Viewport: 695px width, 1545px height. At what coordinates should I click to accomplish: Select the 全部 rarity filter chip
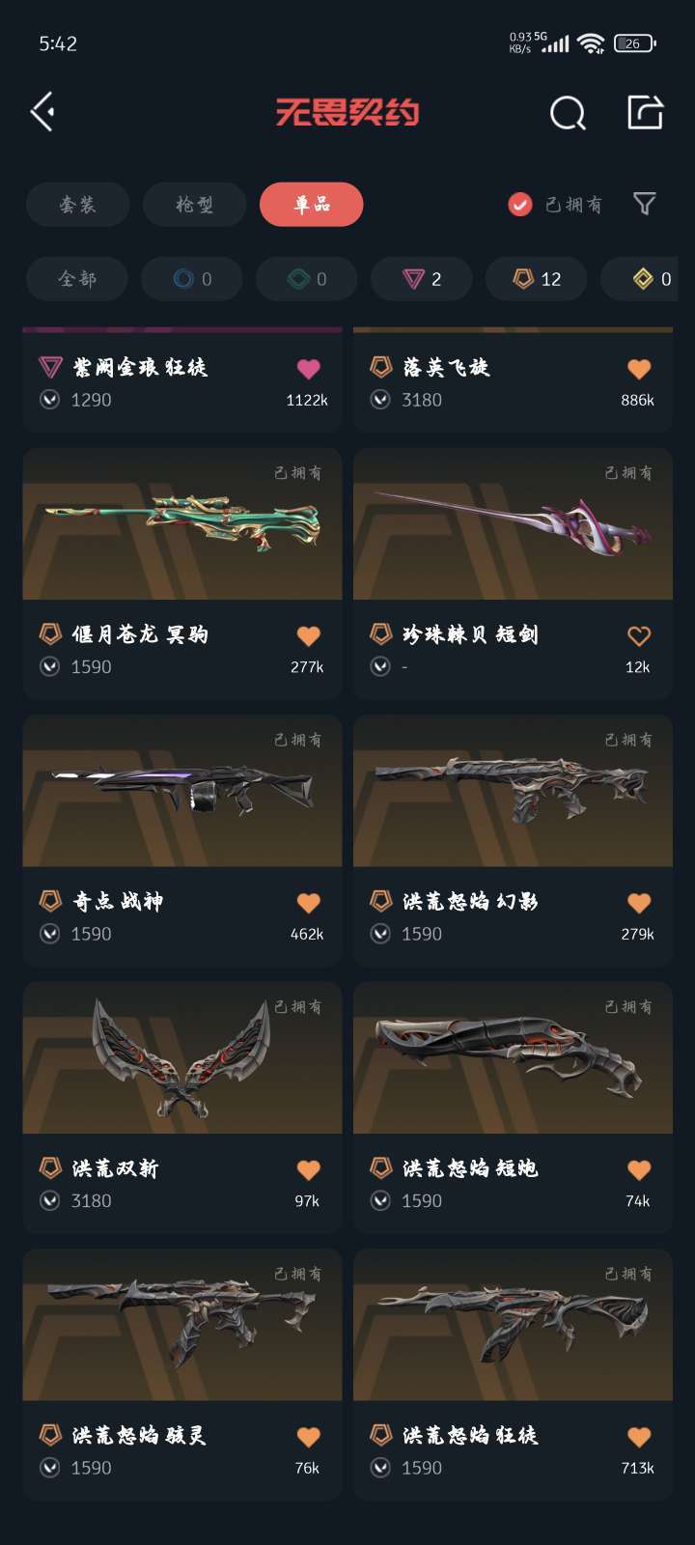pos(77,279)
